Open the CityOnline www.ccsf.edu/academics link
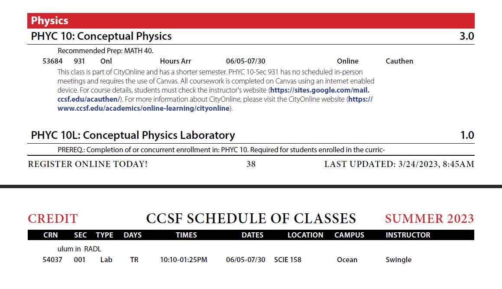The height and width of the screenshot is (289, 502). pos(143,108)
